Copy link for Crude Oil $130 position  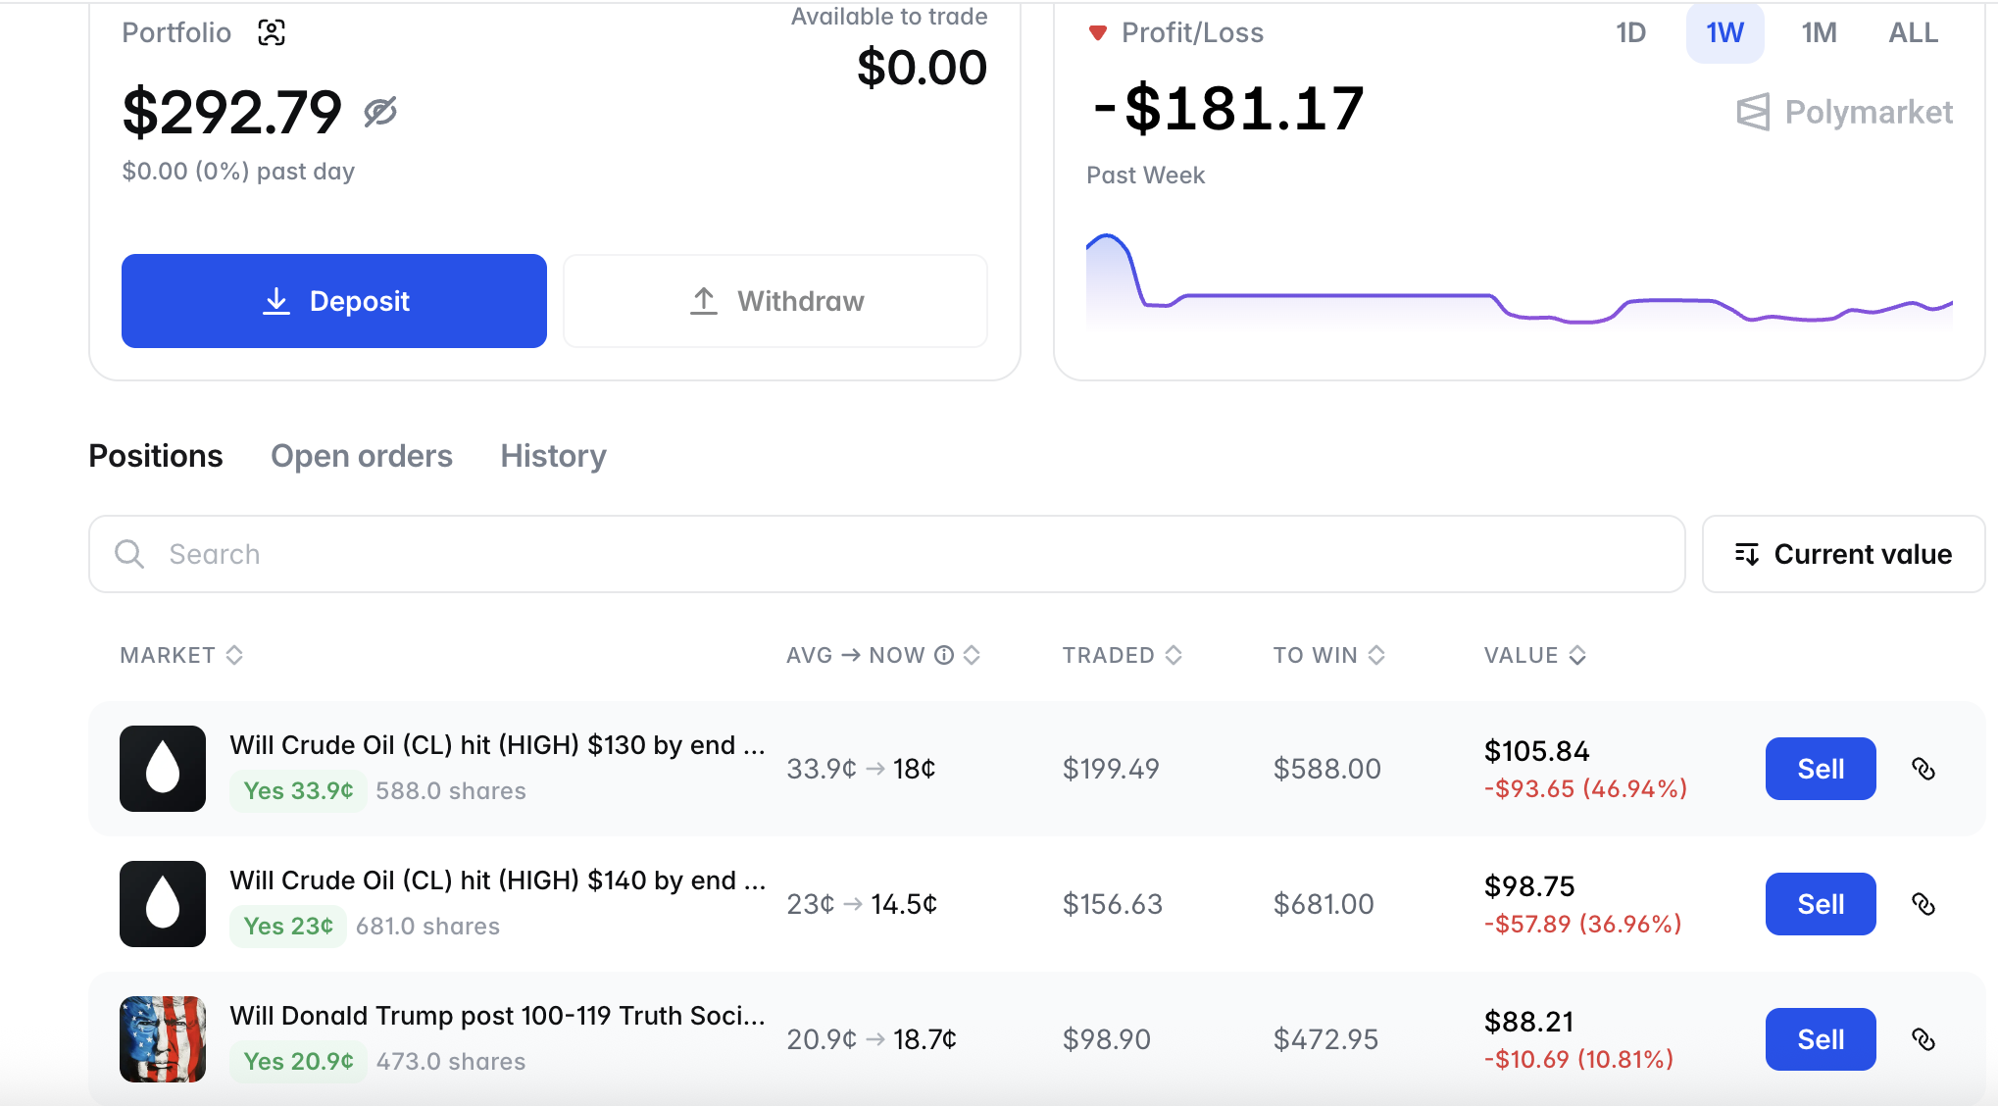tap(1923, 769)
